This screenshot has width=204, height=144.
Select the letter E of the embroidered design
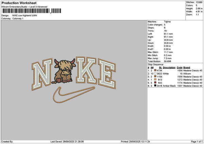click(x=107, y=74)
